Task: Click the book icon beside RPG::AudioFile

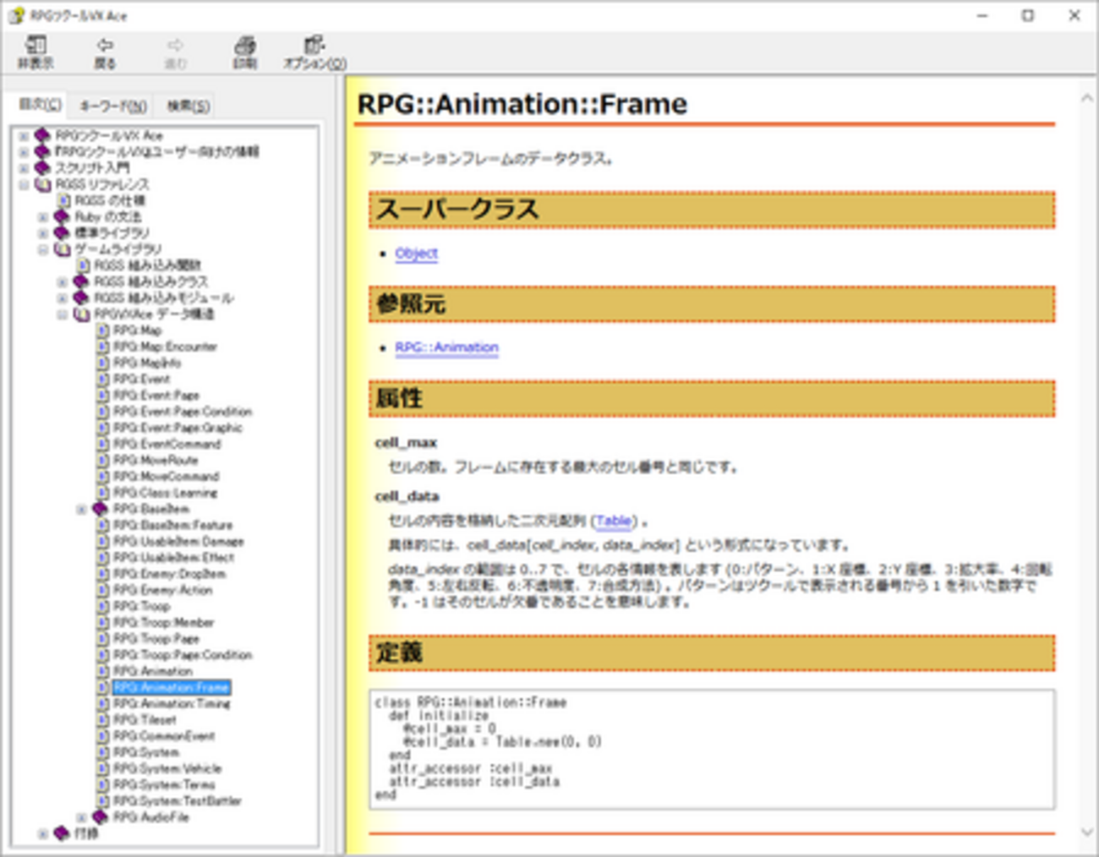Action: (x=101, y=817)
